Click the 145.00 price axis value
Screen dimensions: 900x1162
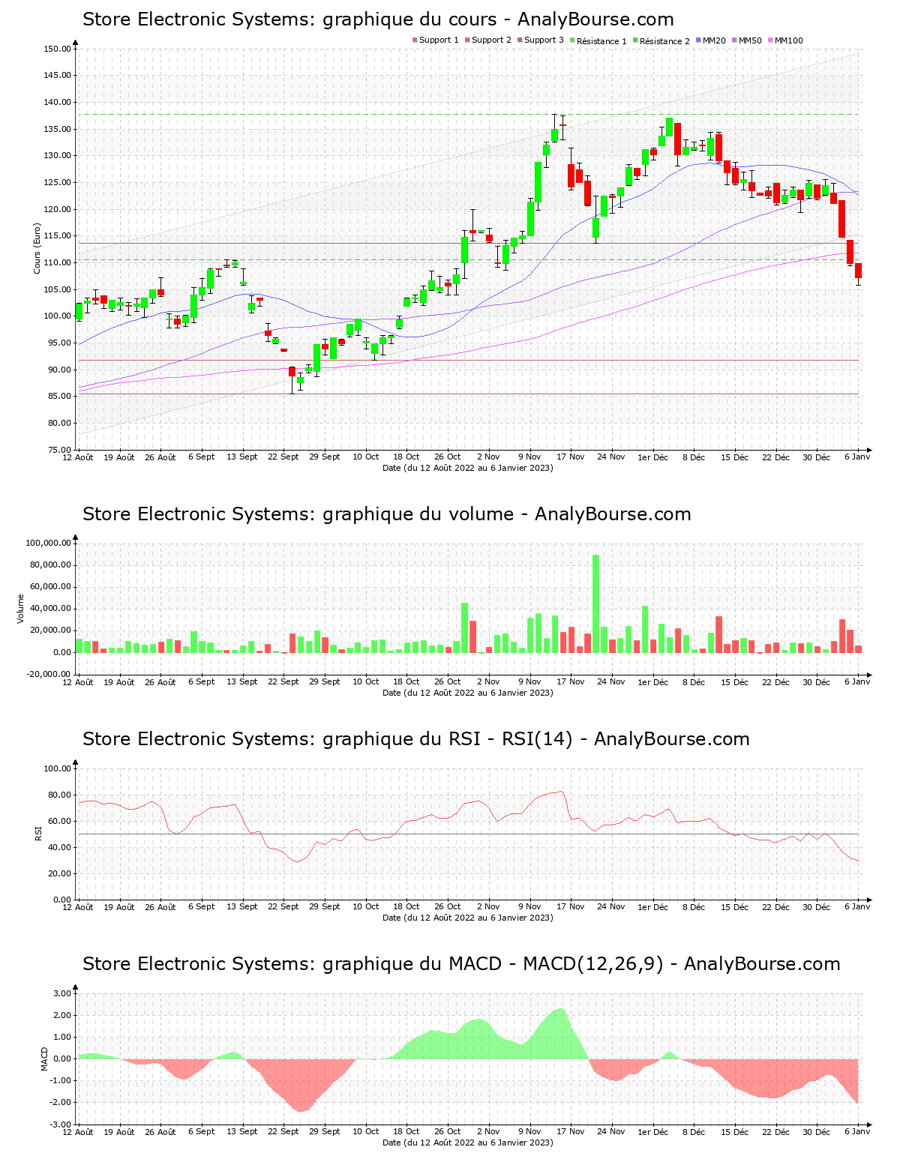[x=58, y=76]
